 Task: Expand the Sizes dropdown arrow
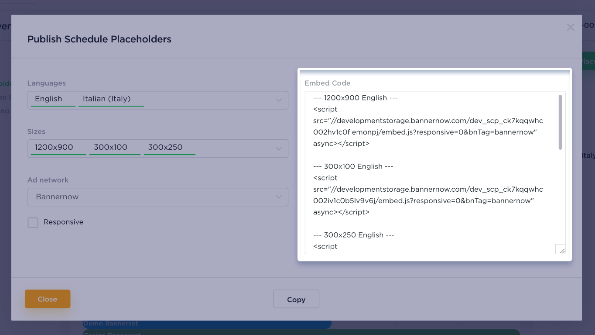click(x=279, y=149)
